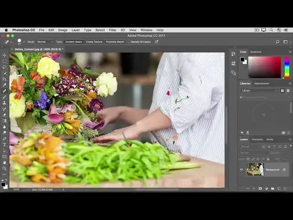Open the Color panel flyout menu
Viewport: 293px width, 220px height.
(290, 52)
